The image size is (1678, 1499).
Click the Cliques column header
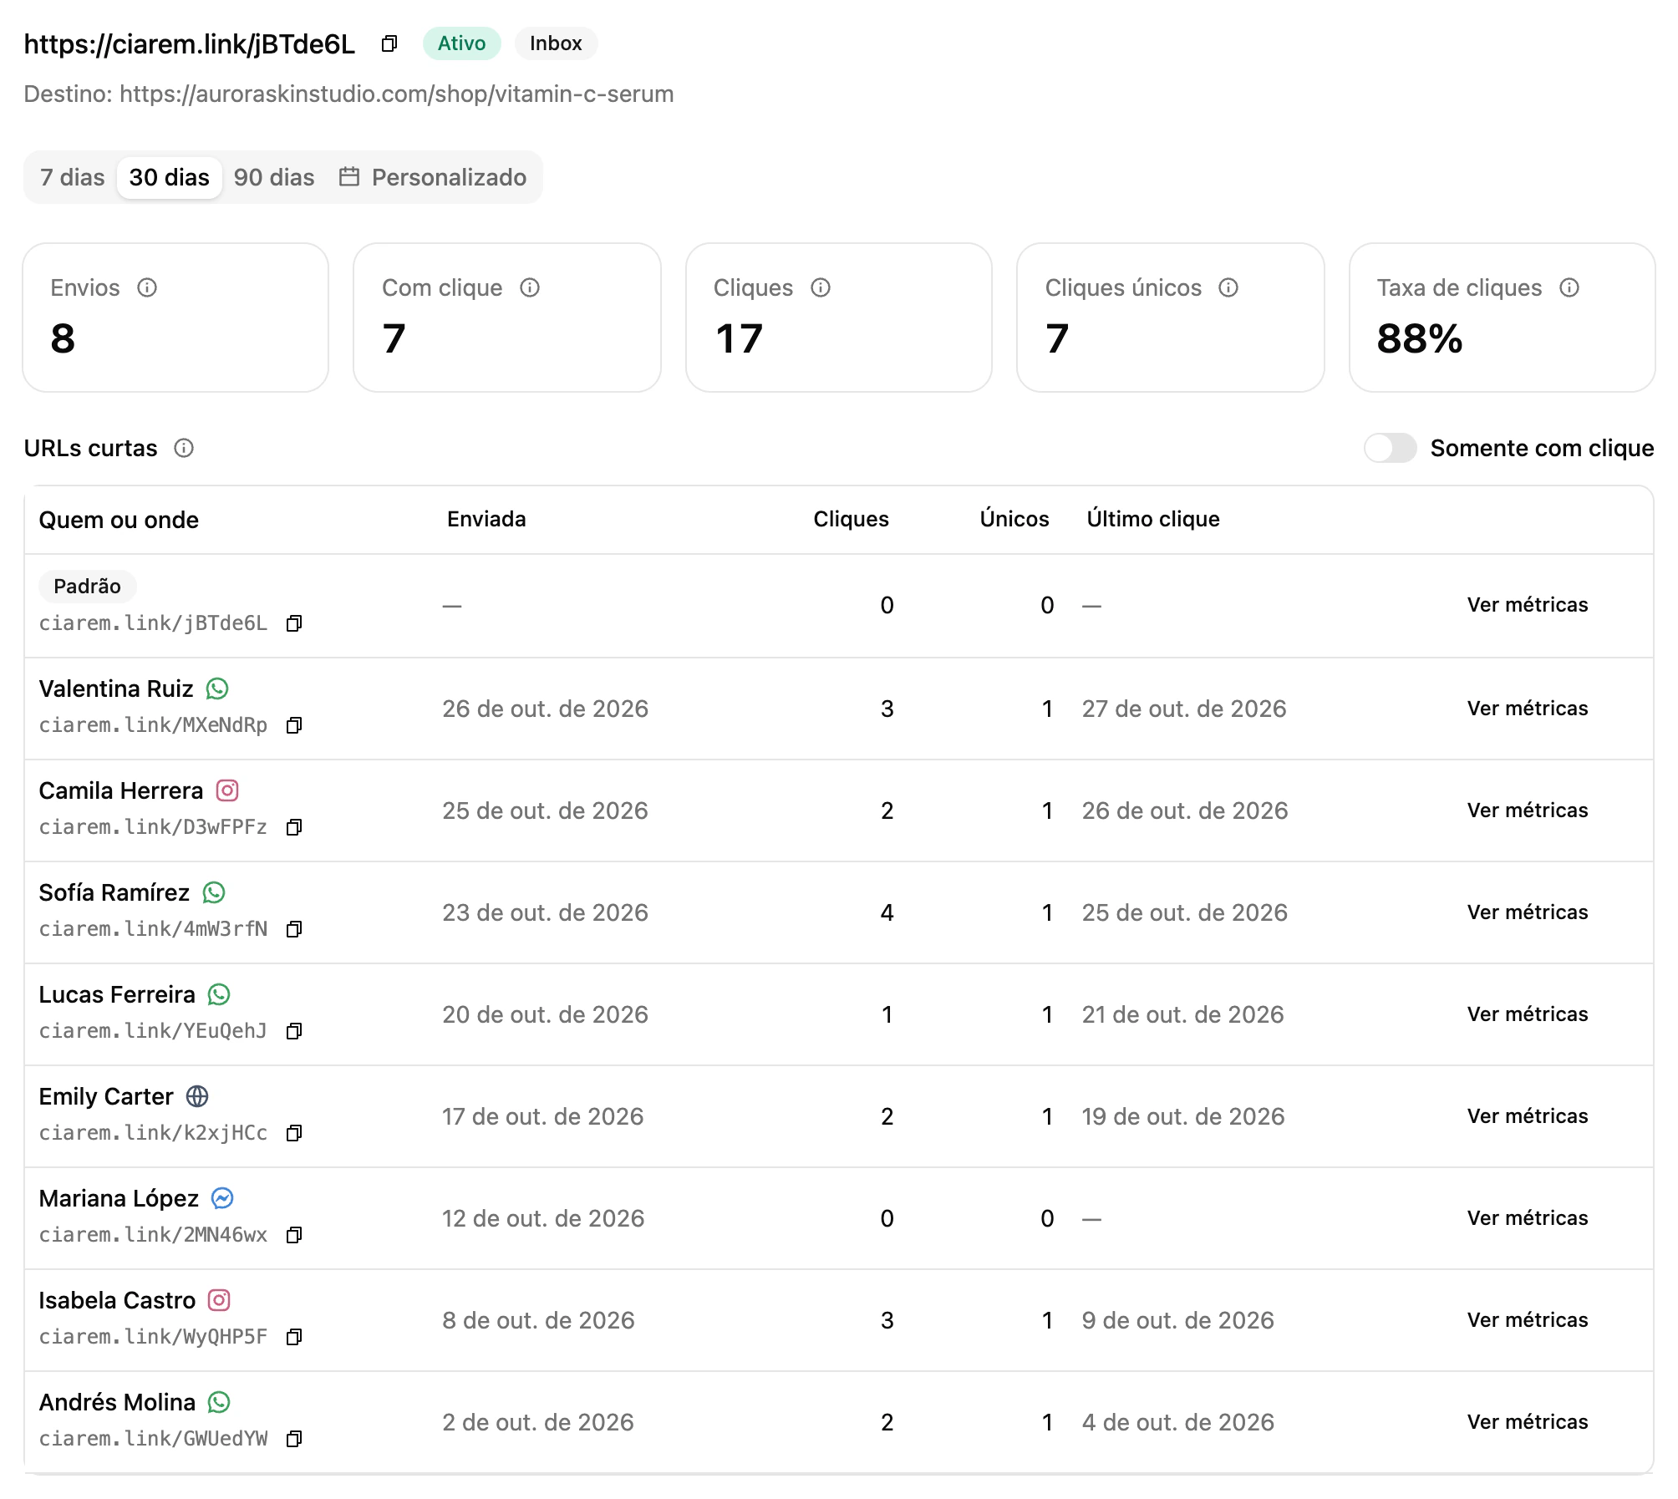coord(851,519)
